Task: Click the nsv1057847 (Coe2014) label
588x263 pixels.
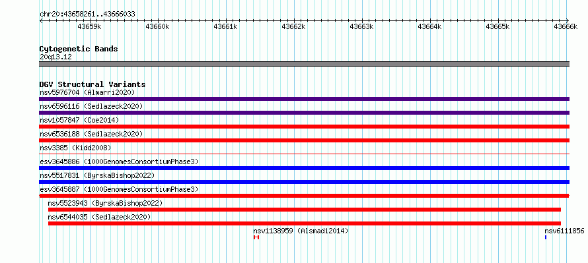Action: [x=79, y=120]
